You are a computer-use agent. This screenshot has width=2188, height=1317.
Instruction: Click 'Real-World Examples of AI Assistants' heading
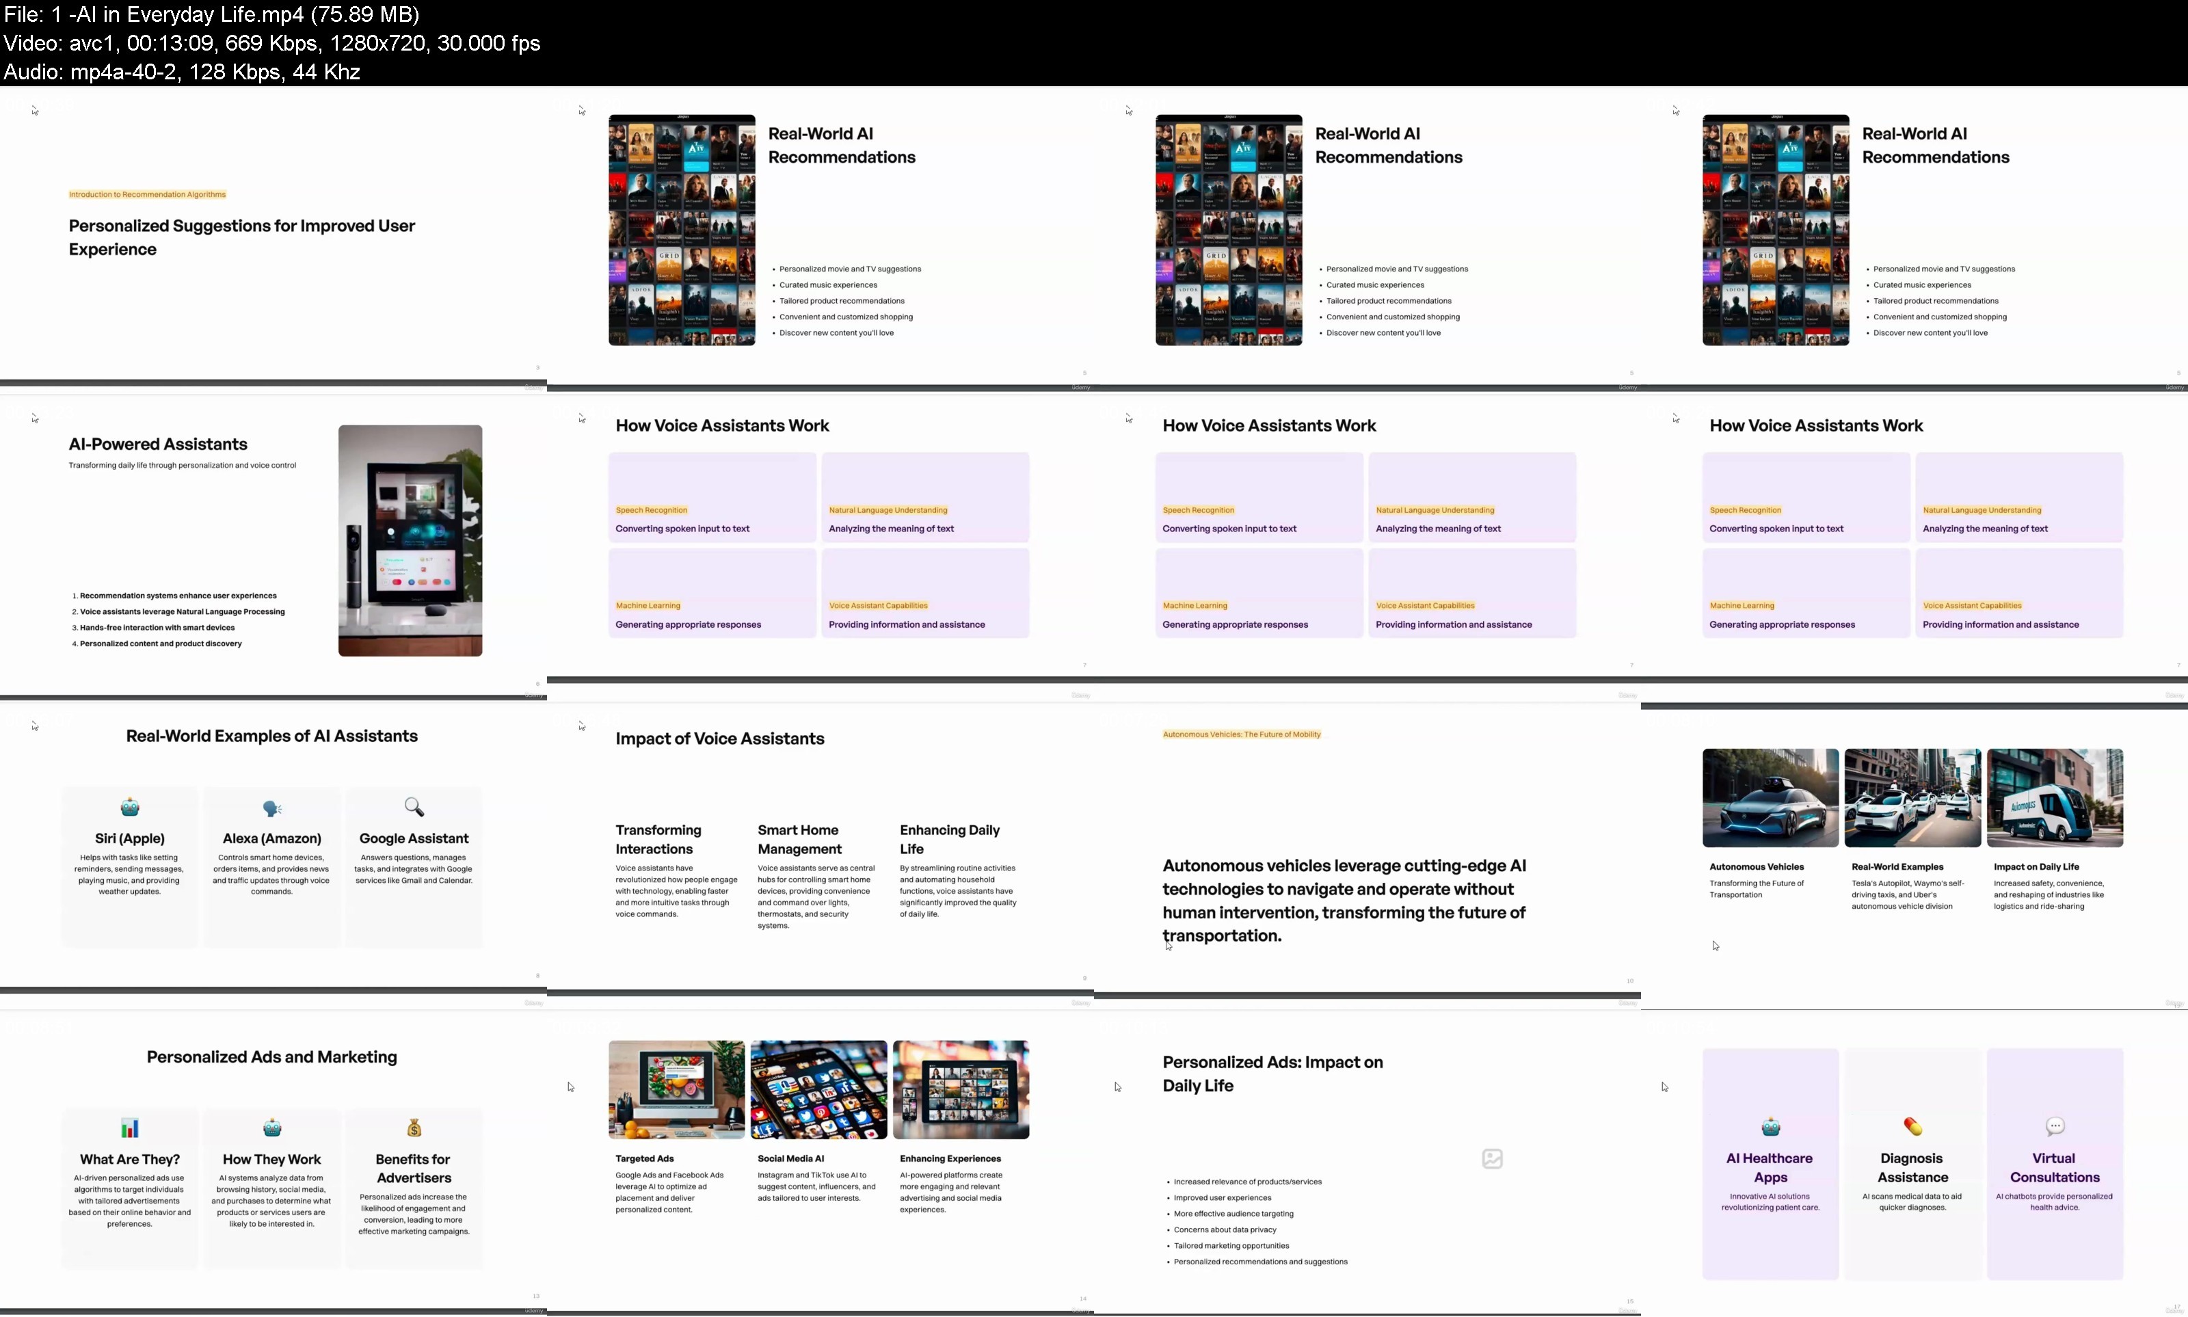point(271,736)
